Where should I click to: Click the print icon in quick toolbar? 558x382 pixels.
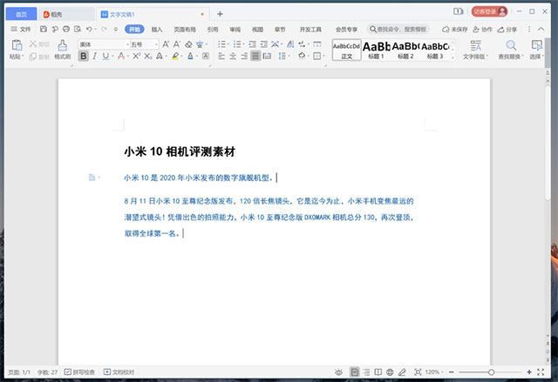[65, 29]
